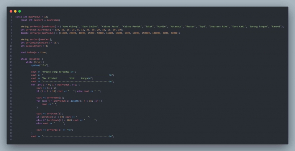Click the "if (i + 1 < 10)" line
The height and width of the screenshot is (151, 295).
(x=69, y=91)
